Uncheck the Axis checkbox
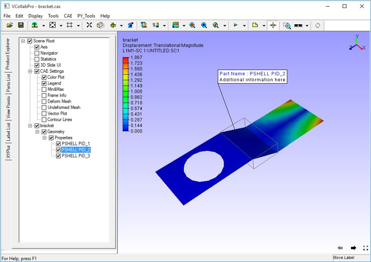Image resolution: width=371 pixels, height=262 pixels. click(37, 47)
